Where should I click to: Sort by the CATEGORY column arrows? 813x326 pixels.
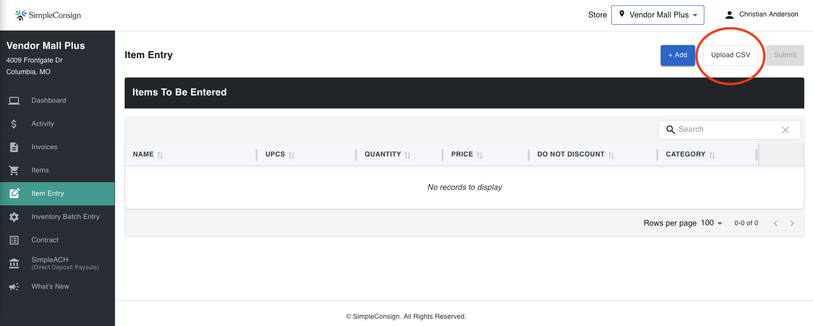tap(712, 155)
